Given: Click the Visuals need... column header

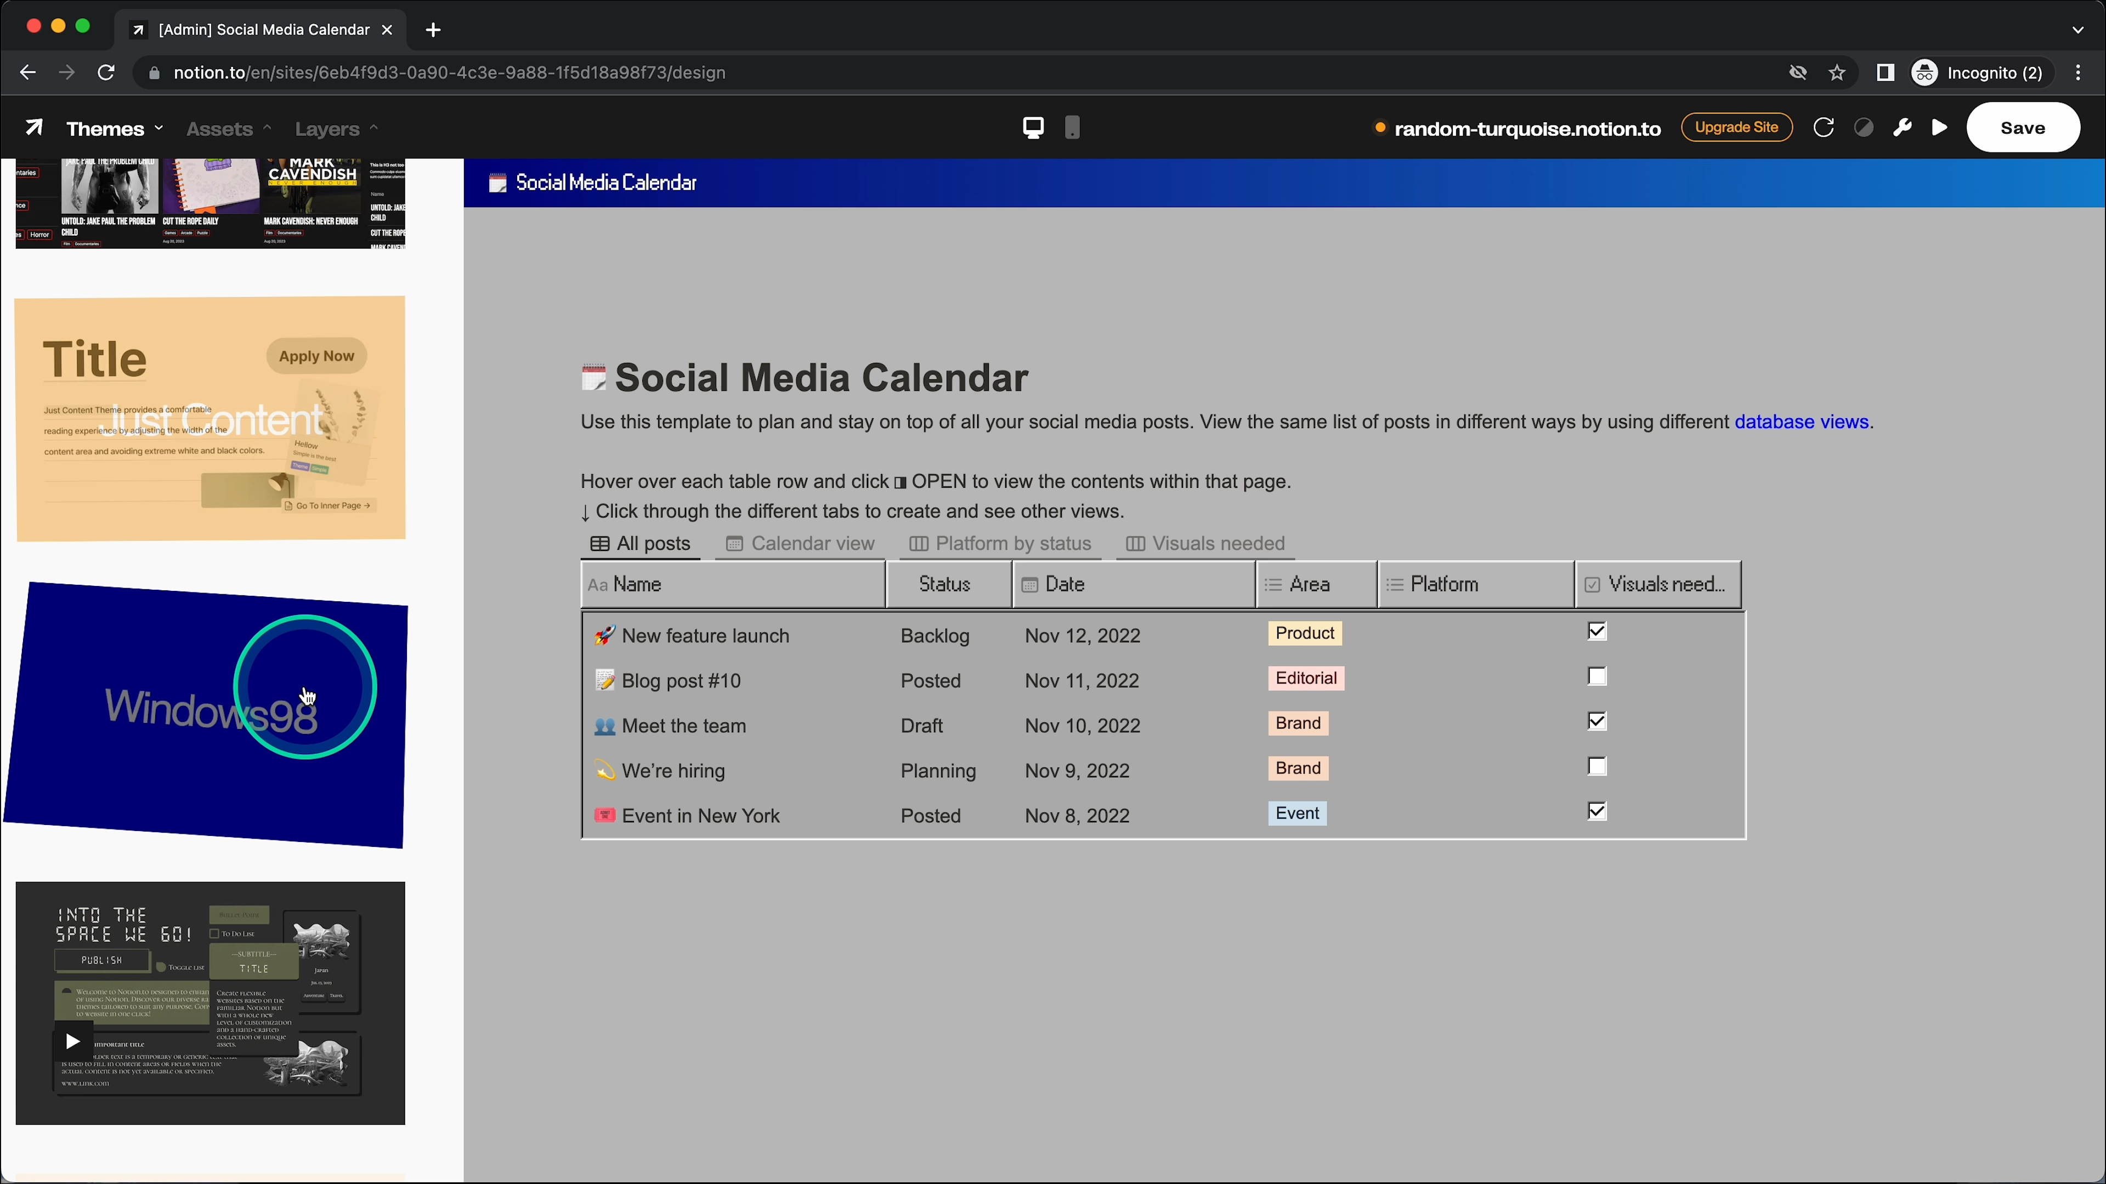Looking at the screenshot, I should pyautogui.click(x=1659, y=584).
